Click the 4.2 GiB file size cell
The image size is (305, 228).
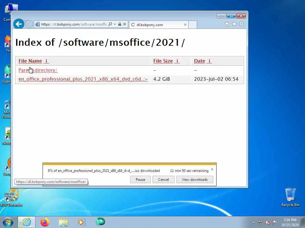click(162, 79)
